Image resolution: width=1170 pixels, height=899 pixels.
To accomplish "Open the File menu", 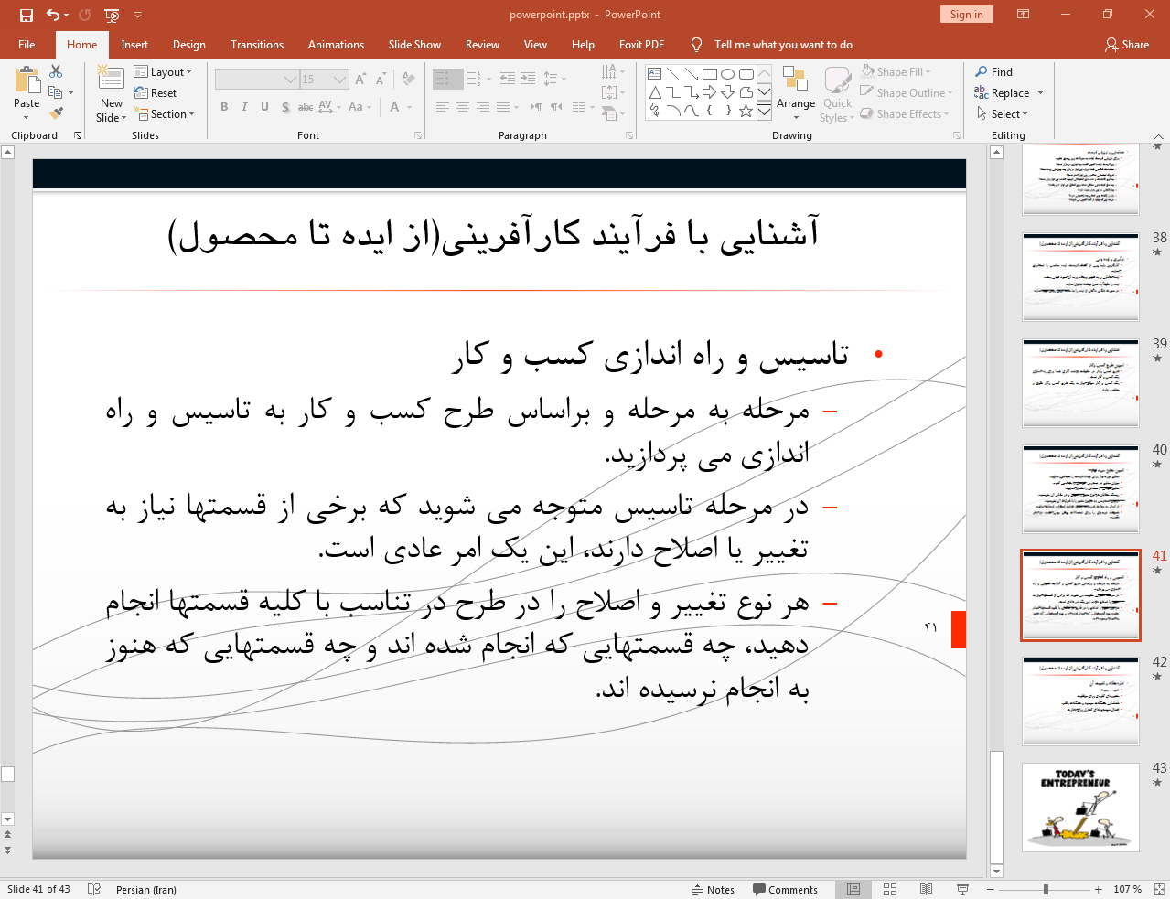I will (x=27, y=45).
